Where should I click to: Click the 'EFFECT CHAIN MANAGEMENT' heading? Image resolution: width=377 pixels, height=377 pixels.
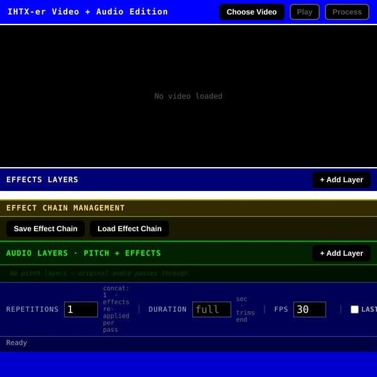[65, 208]
